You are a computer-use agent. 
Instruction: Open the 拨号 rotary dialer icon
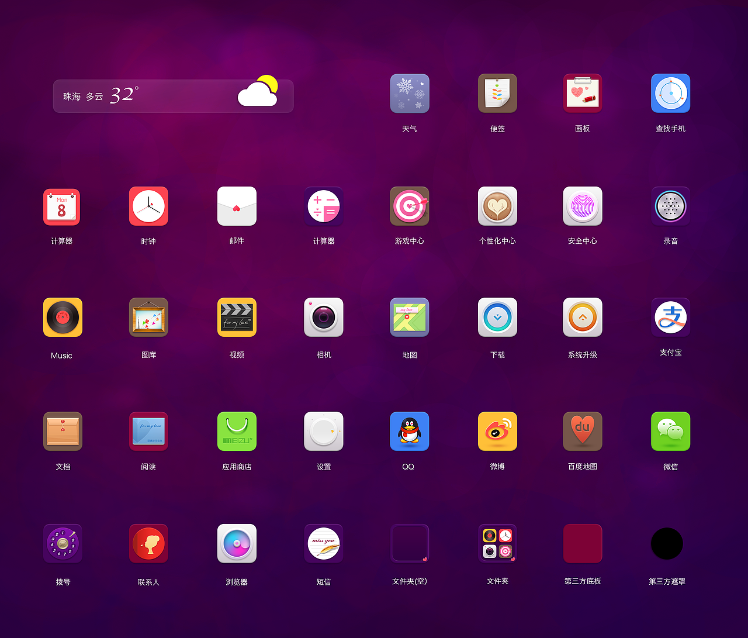coord(63,544)
